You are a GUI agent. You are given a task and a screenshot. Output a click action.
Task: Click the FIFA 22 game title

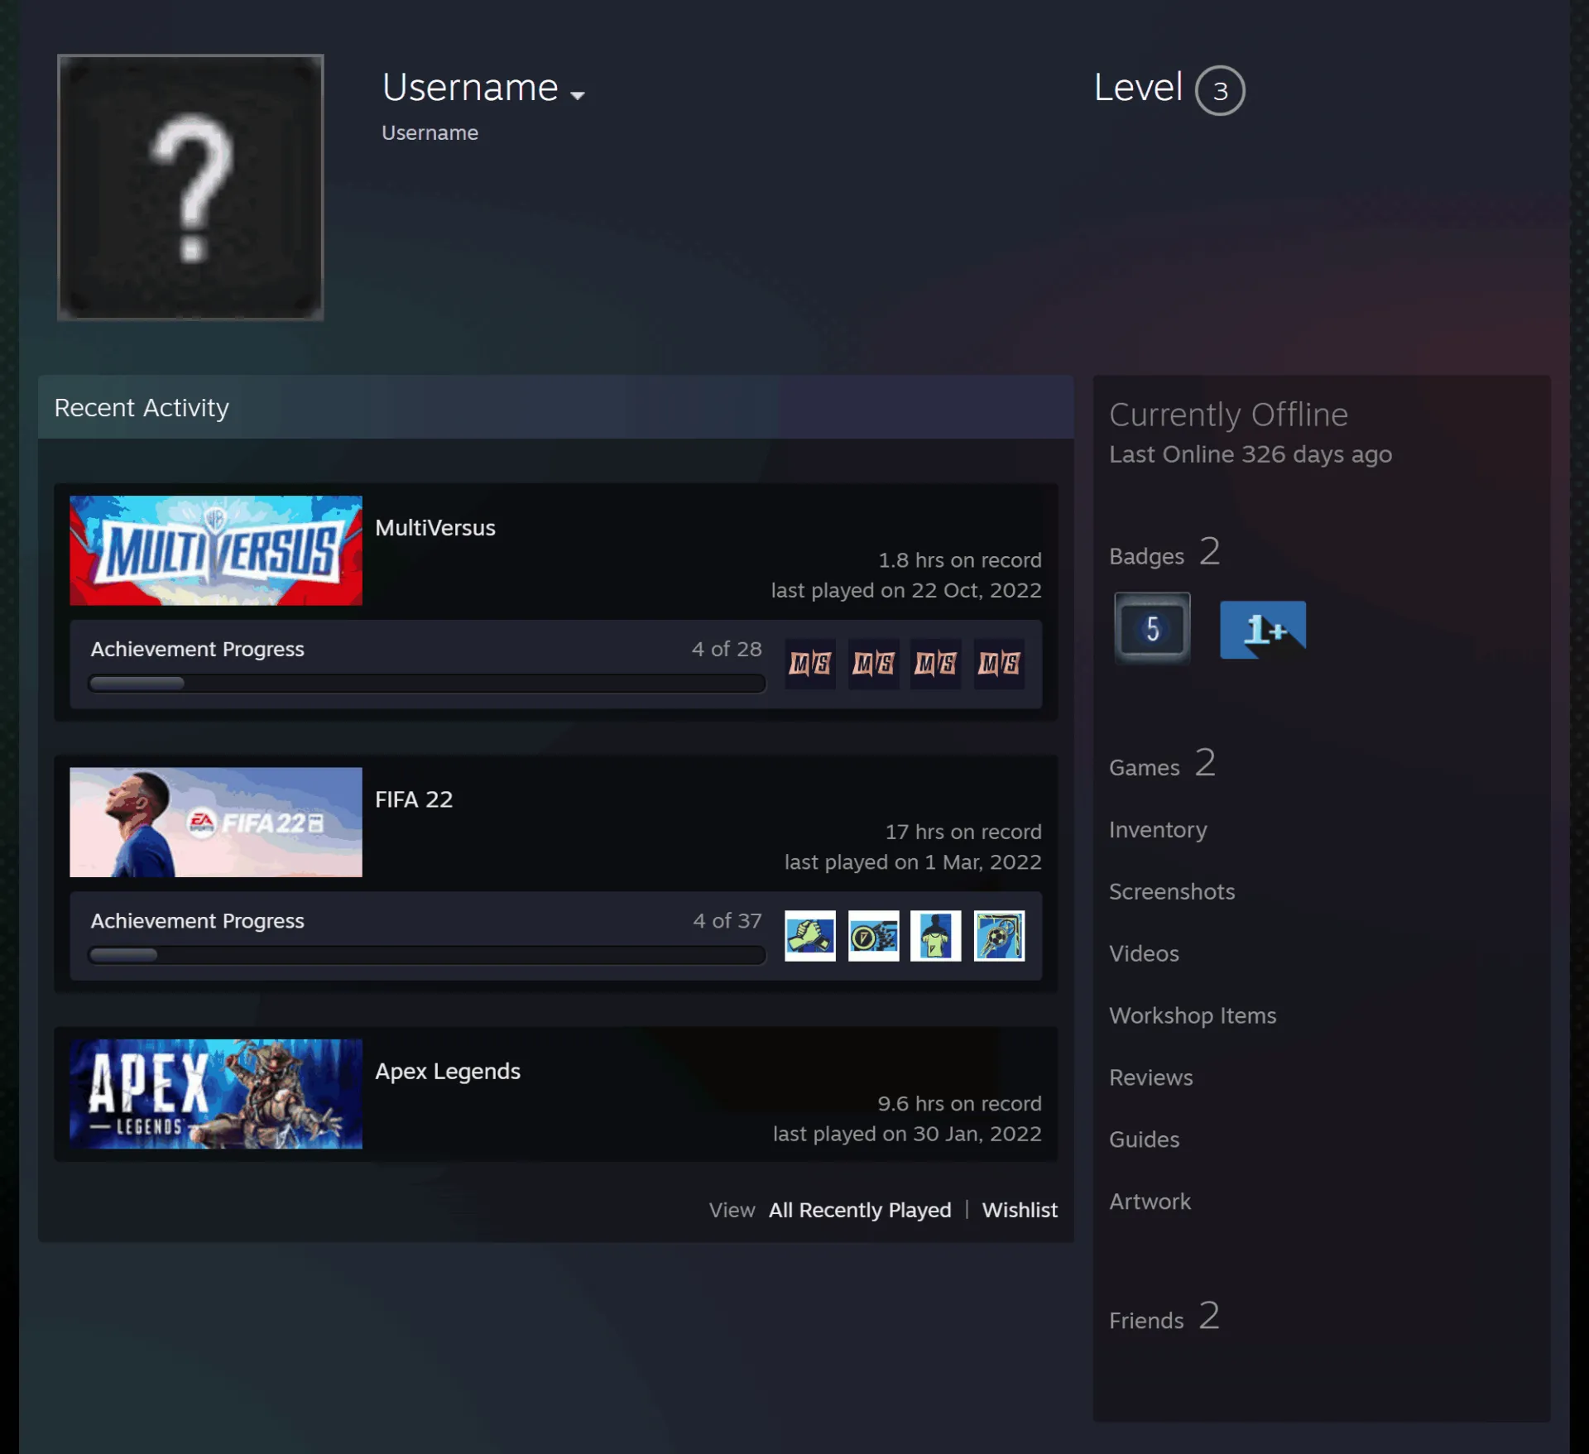[x=414, y=799]
